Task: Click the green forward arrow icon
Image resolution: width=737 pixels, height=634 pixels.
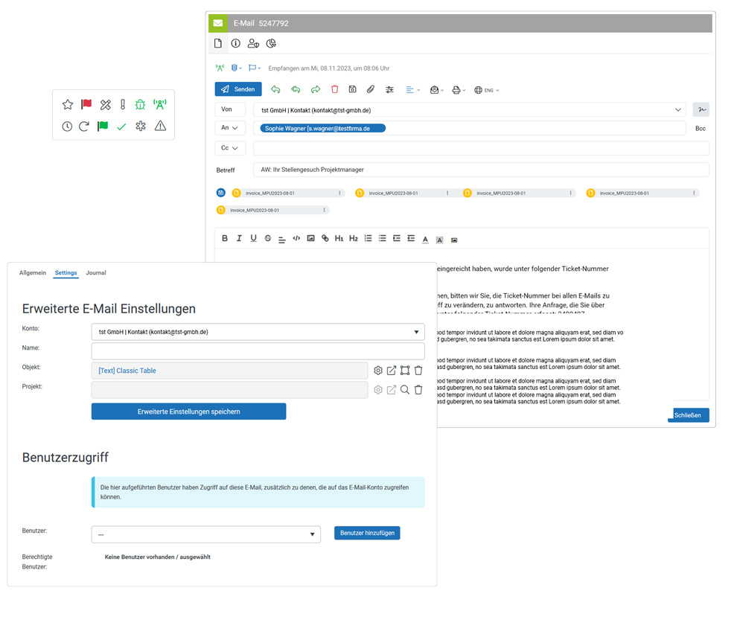Action: 315,89
